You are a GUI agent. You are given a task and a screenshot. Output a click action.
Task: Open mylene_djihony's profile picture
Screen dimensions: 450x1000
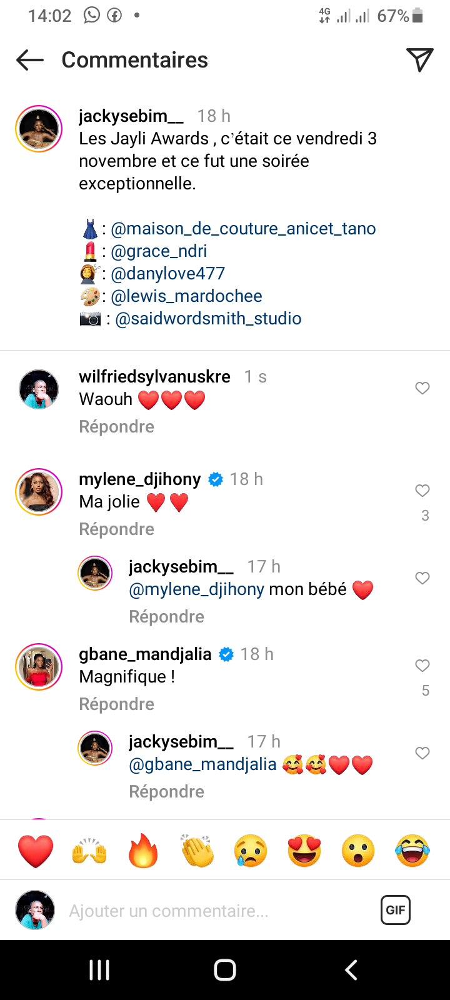point(39,492)
